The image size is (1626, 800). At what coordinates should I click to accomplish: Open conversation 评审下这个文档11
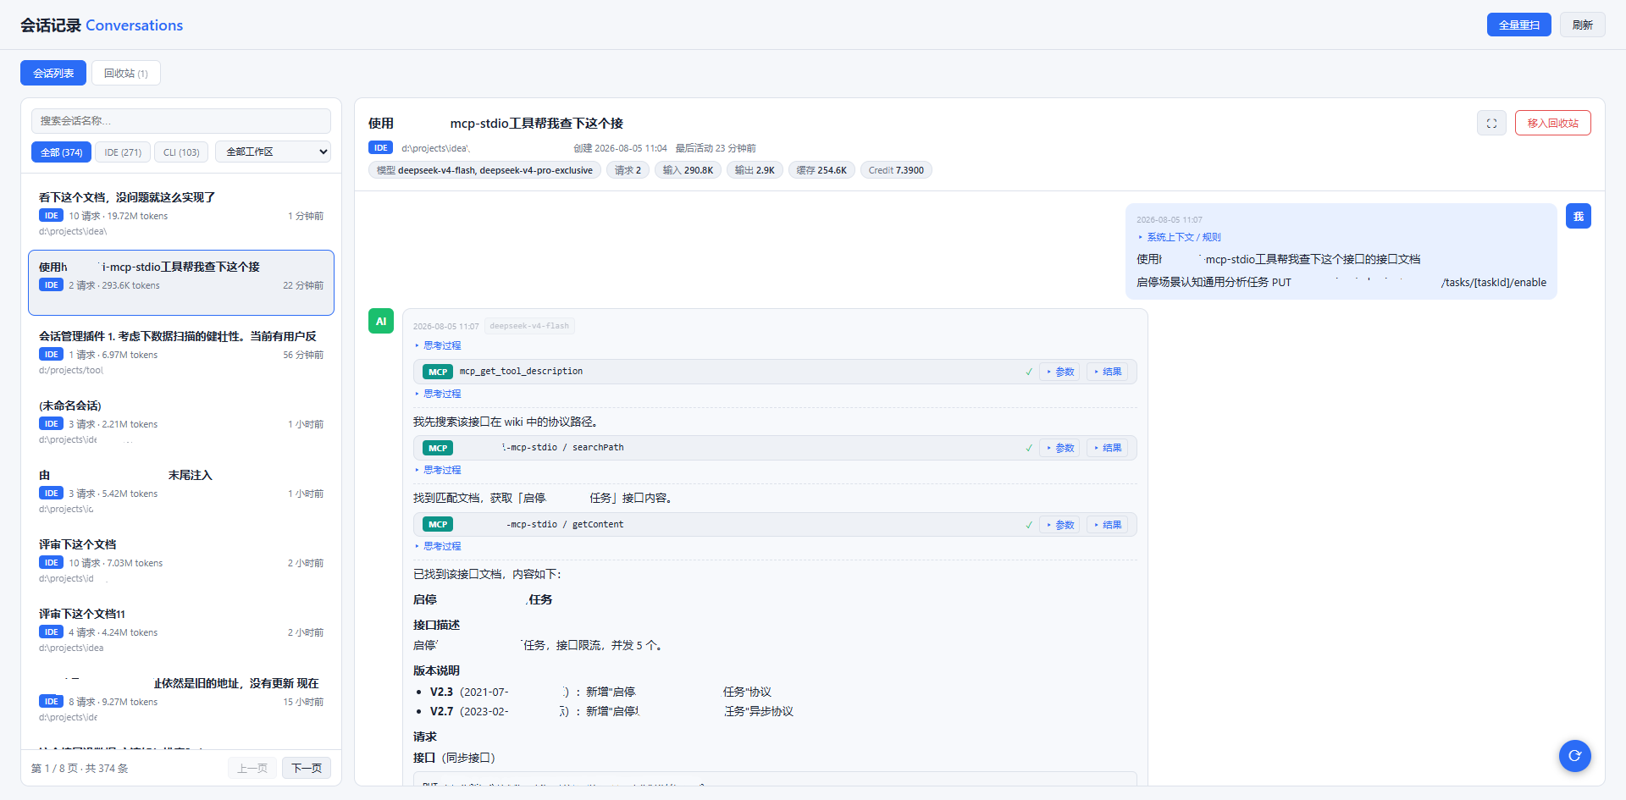pyautogui.click(x=181, y=630)
